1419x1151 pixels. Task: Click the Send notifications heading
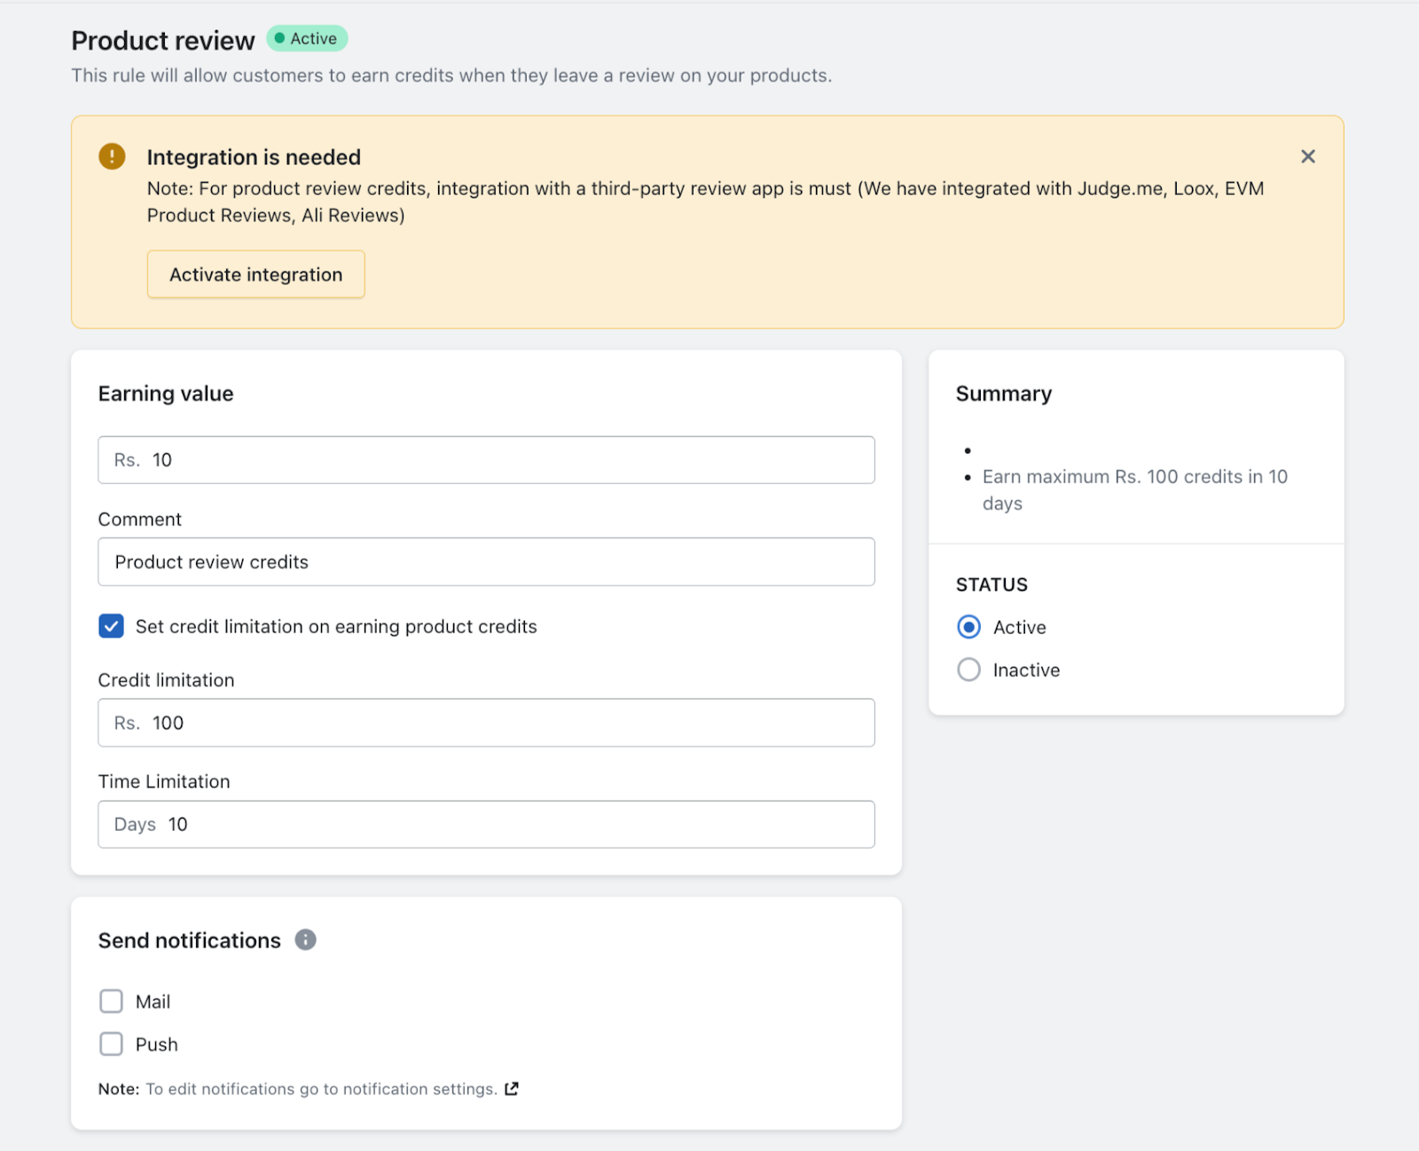click(x=189, y=941)
